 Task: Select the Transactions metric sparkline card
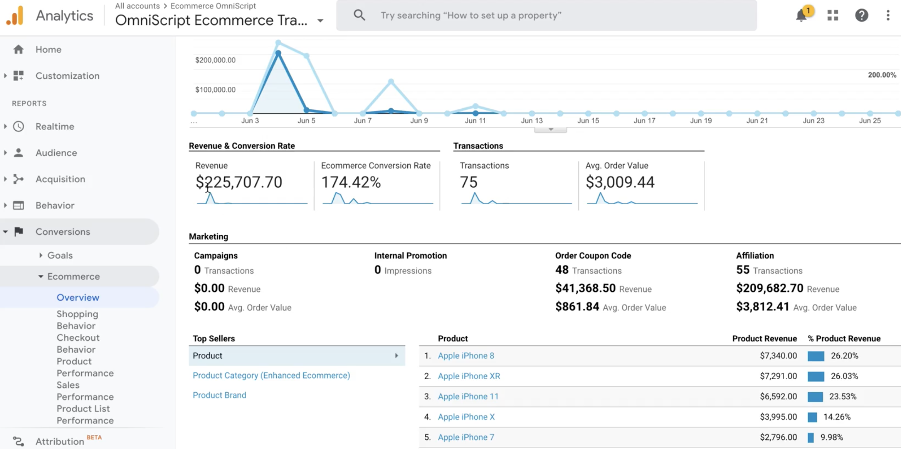pos(516,185)
